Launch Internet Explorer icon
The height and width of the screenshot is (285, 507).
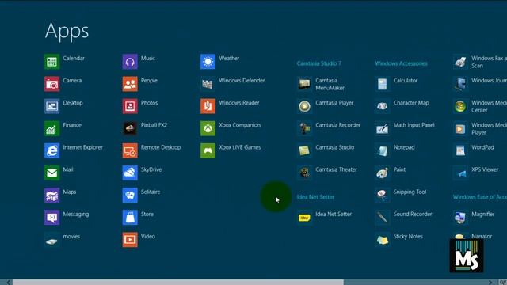[x=51, y=150]
